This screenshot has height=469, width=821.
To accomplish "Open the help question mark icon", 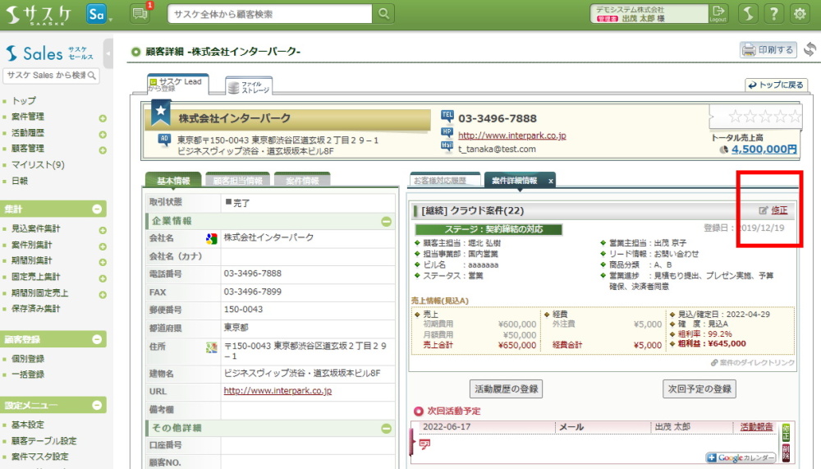I will coord(773,13).
